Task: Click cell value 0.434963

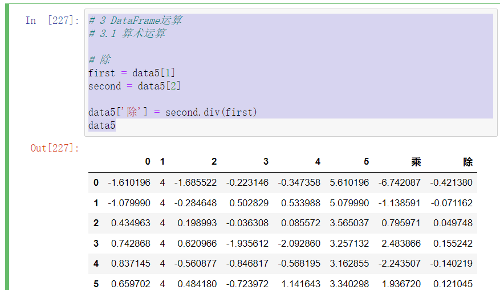Action: coord(131,223)
